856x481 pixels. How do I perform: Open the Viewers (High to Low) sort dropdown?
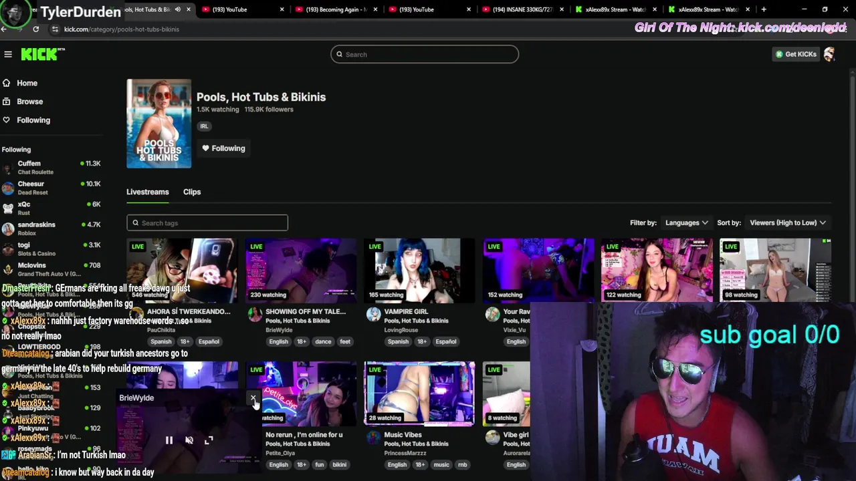tap(788, 222)
